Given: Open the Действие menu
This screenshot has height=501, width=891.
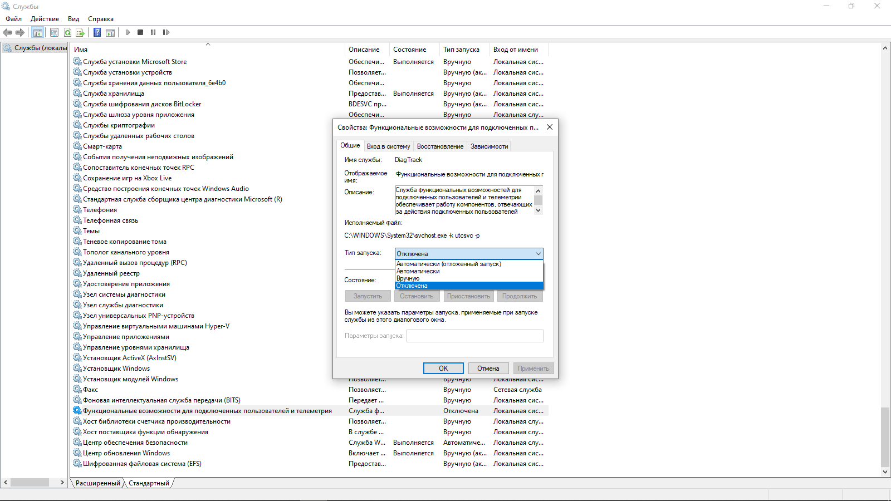Looking at the screenshot, I should click(45, 19).
